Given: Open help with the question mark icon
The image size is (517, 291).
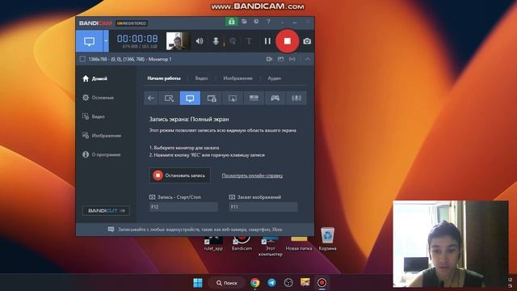Looking at the screenshot, I should click(x=268, y=22).
